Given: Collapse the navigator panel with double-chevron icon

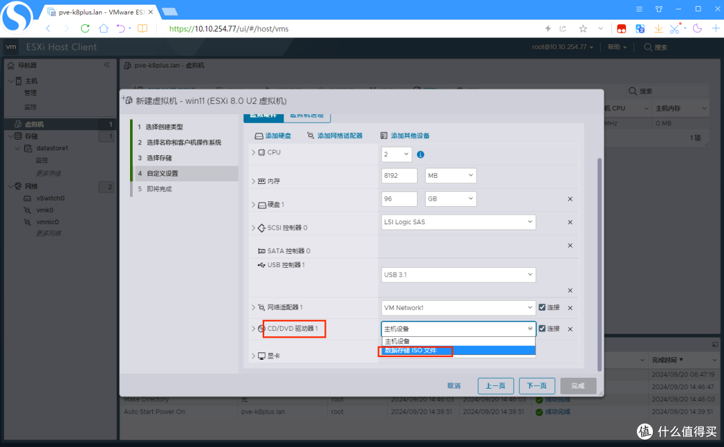Looking at the screenshot, I should coord(107,64).
